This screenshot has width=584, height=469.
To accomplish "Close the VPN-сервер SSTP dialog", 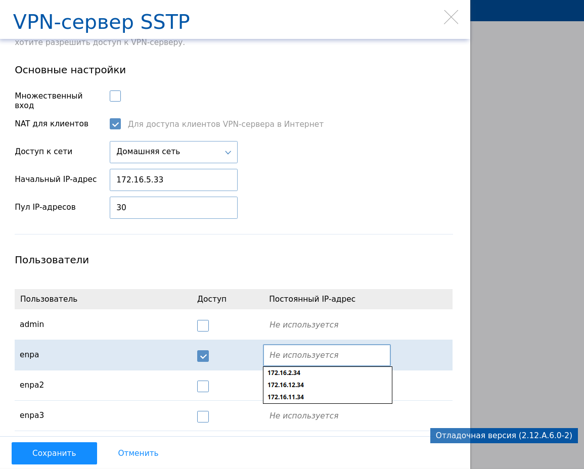I will (x=451, y=17).
